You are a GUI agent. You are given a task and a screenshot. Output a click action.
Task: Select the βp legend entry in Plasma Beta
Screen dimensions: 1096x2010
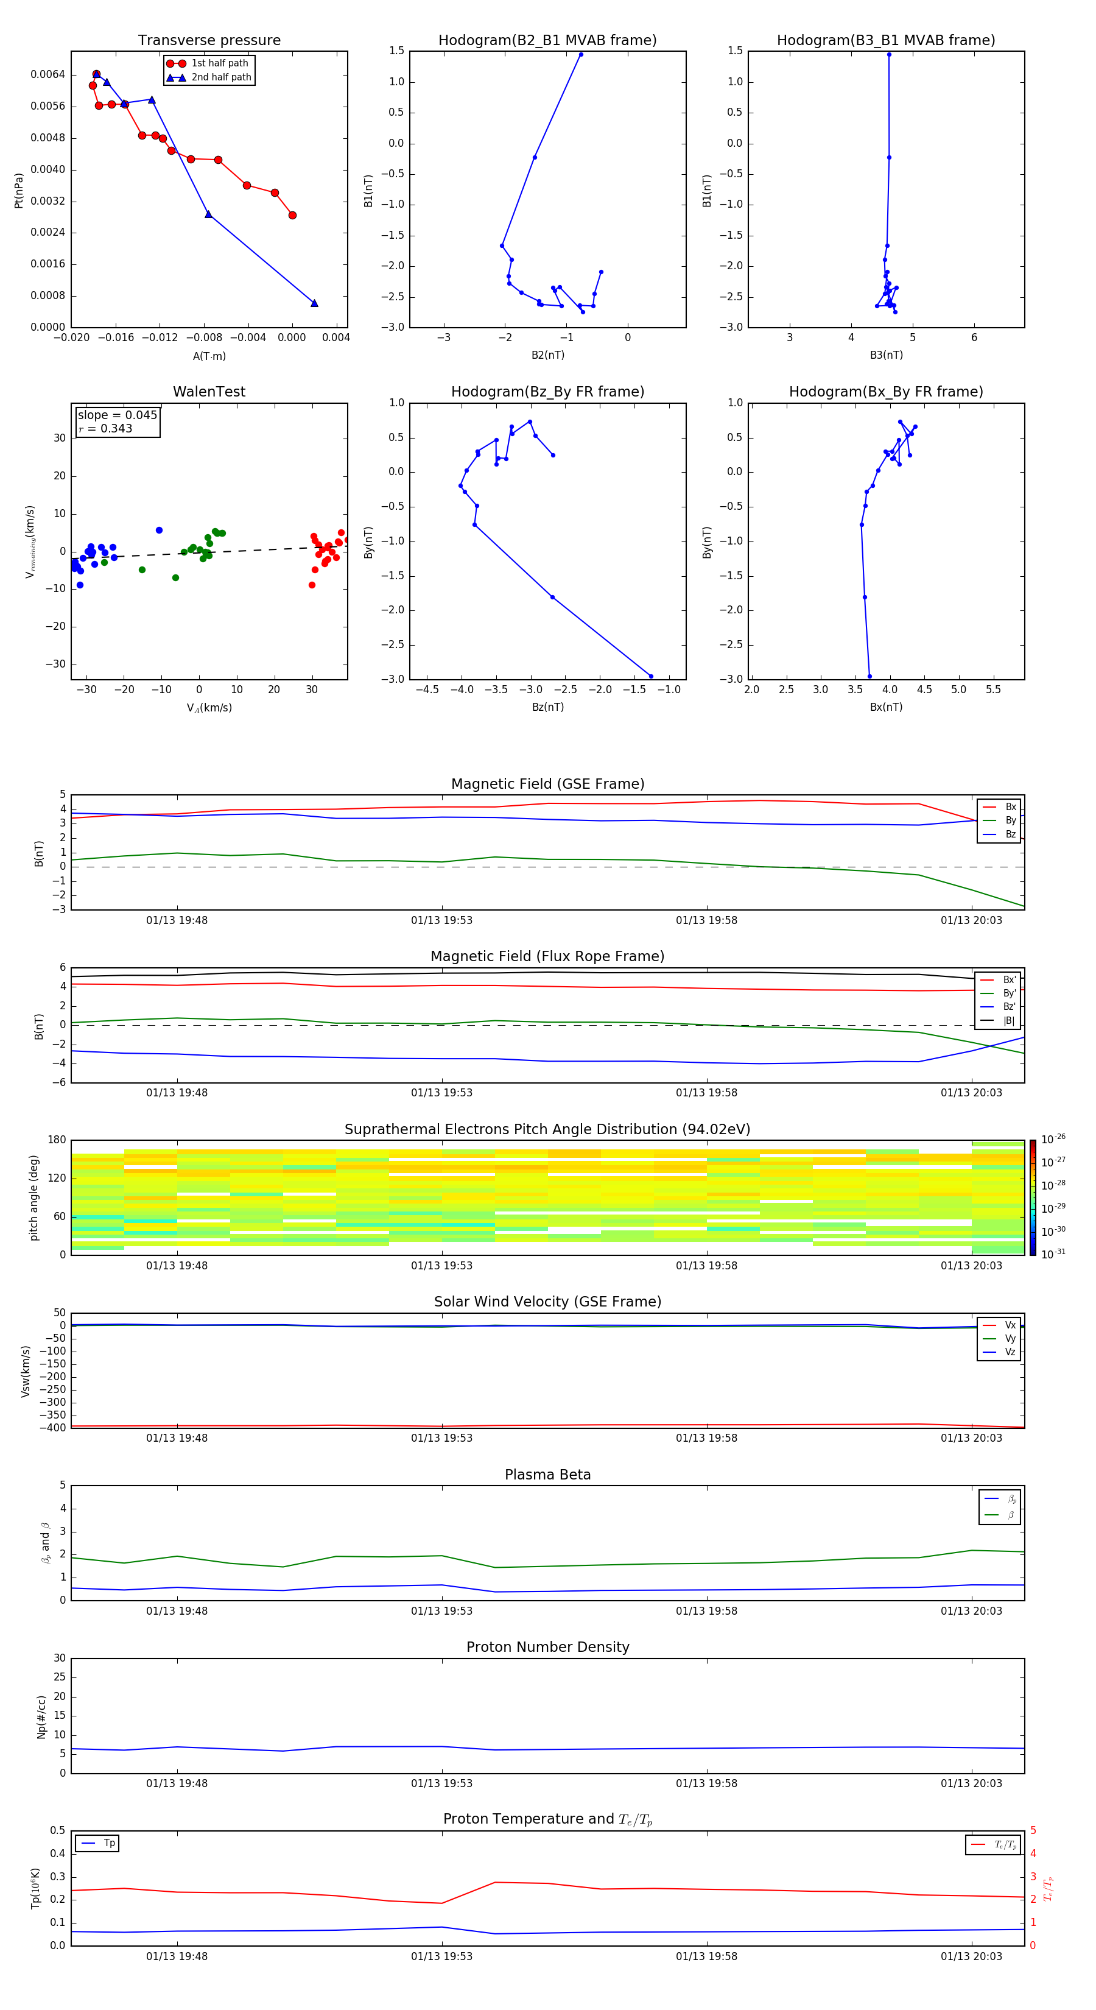click(1000, 1499)
